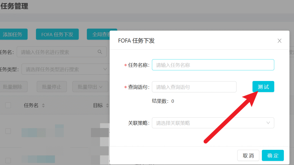Click the 任务名称 input field

213,65
